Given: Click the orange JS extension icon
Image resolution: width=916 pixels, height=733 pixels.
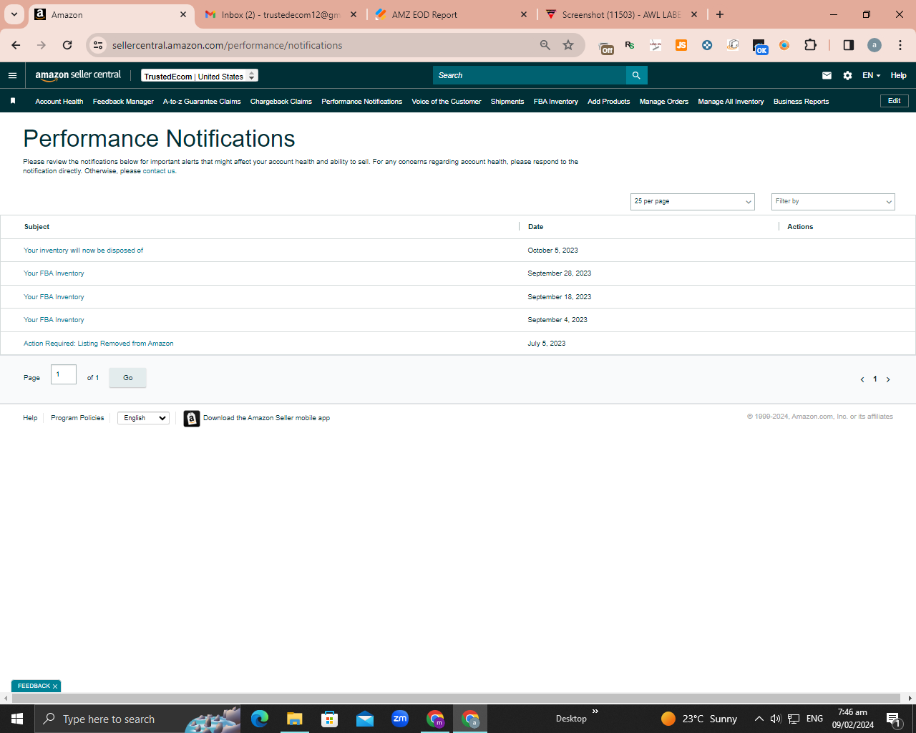Looking at the screenshot, I should [681, 45].
